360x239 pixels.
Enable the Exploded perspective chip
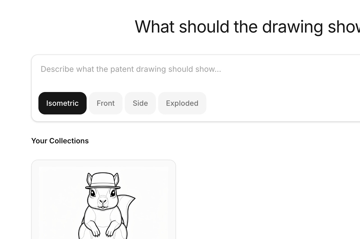182,103
